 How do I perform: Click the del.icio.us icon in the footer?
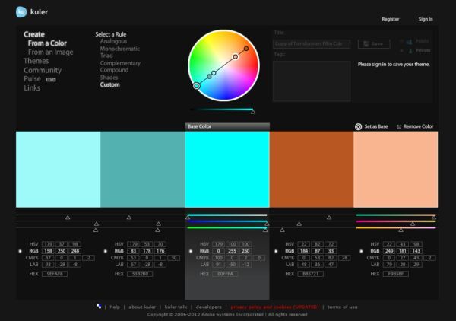coord(99,306)
